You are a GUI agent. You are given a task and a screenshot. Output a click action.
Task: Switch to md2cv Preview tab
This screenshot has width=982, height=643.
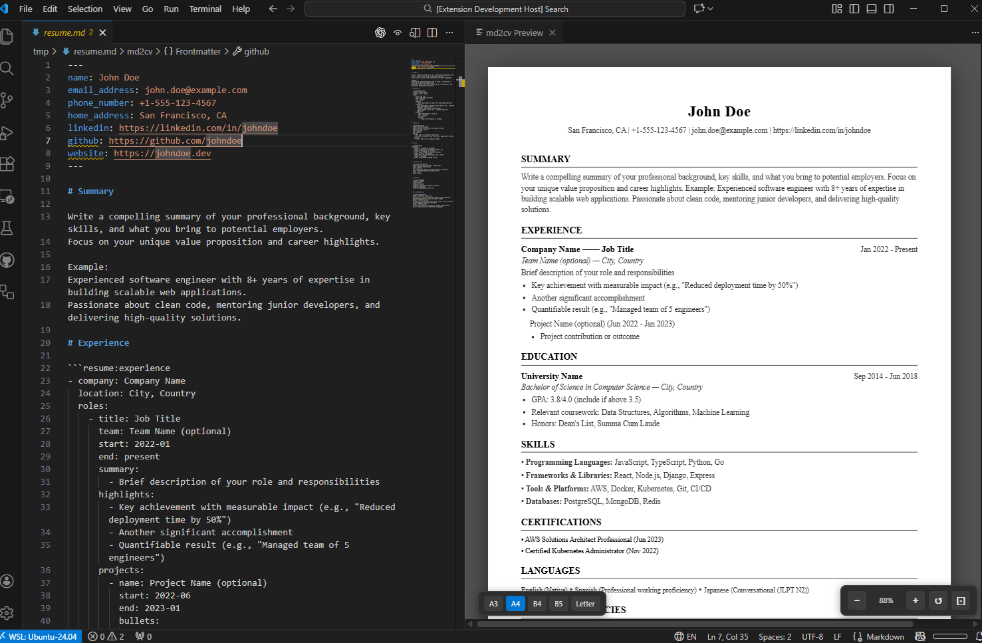click(x=515, y=33)
